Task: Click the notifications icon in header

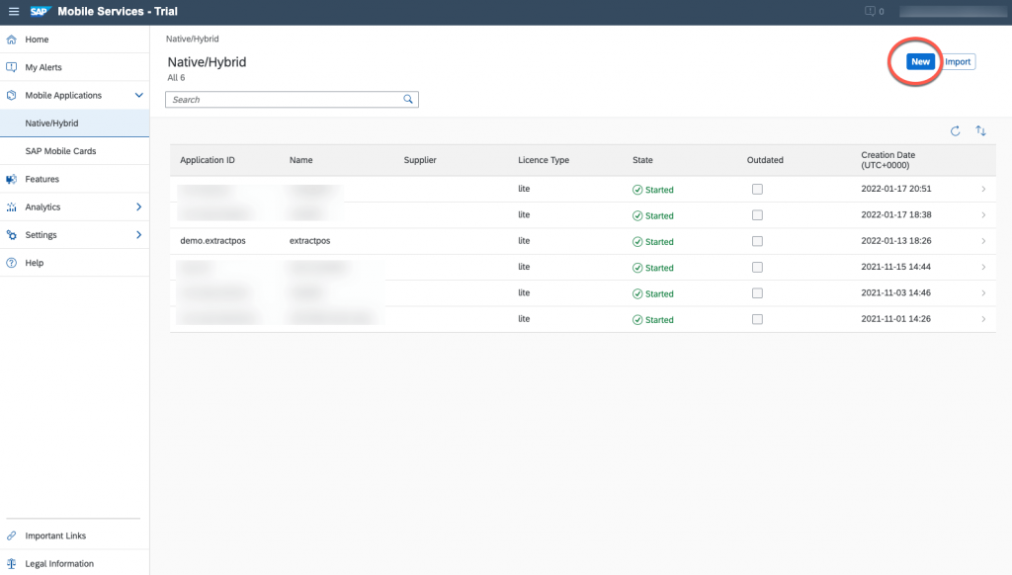Action: point(870,12)
